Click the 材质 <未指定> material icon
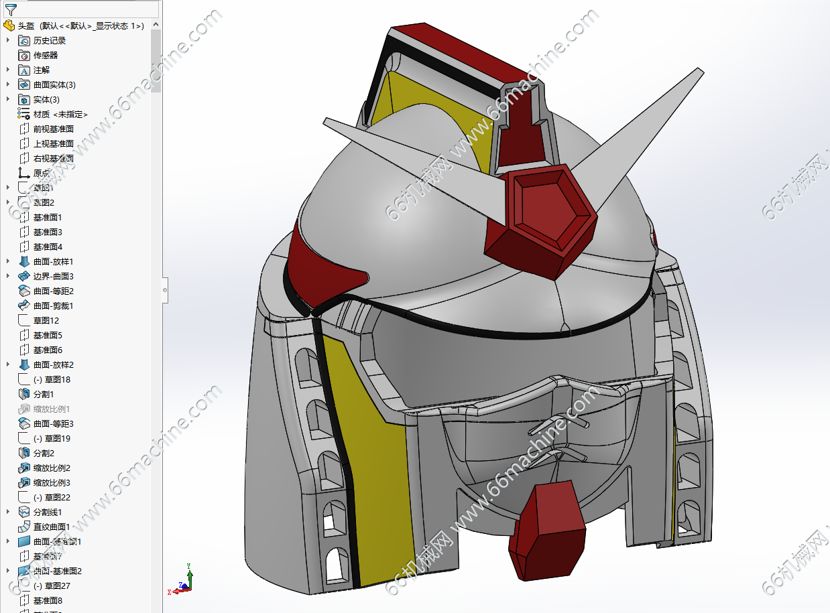This screenshot has width=830, height=613. point(24,114)
